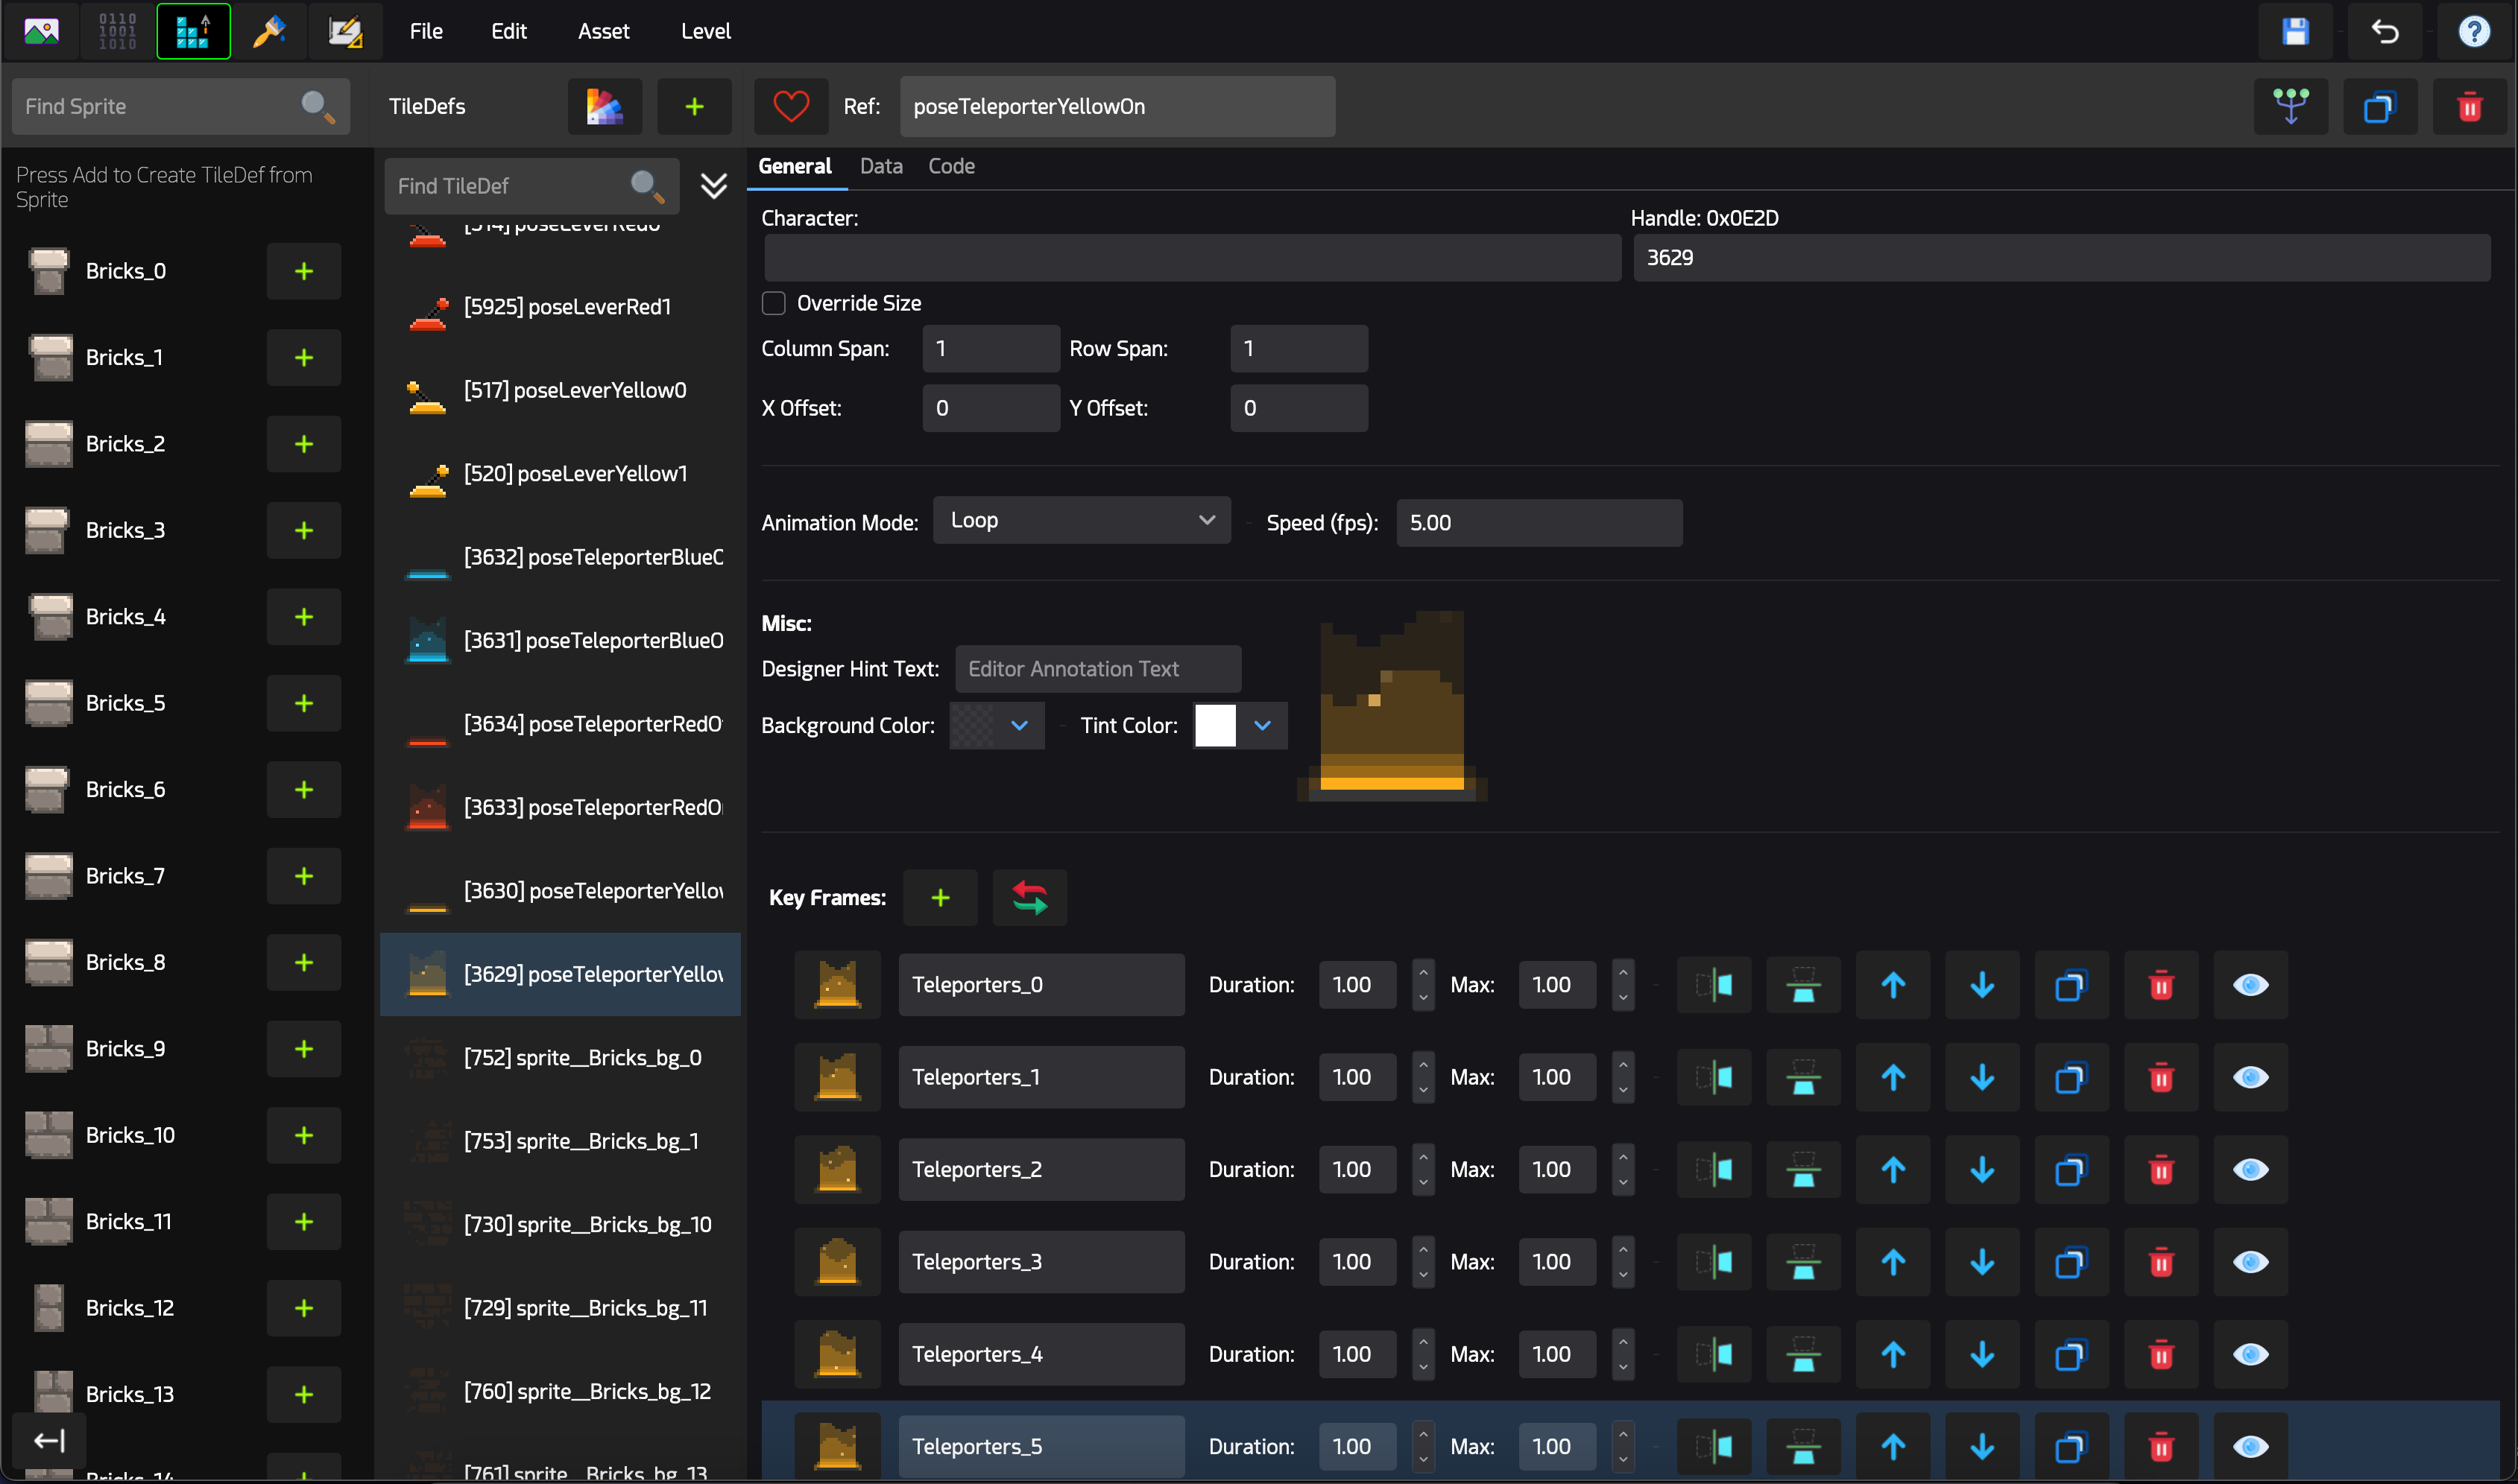Add a new key frame
Viewport: 2518px width, 1484px height.
939,898
